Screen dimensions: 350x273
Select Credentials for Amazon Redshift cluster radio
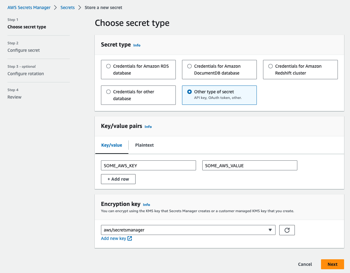[x=271, y=66]
